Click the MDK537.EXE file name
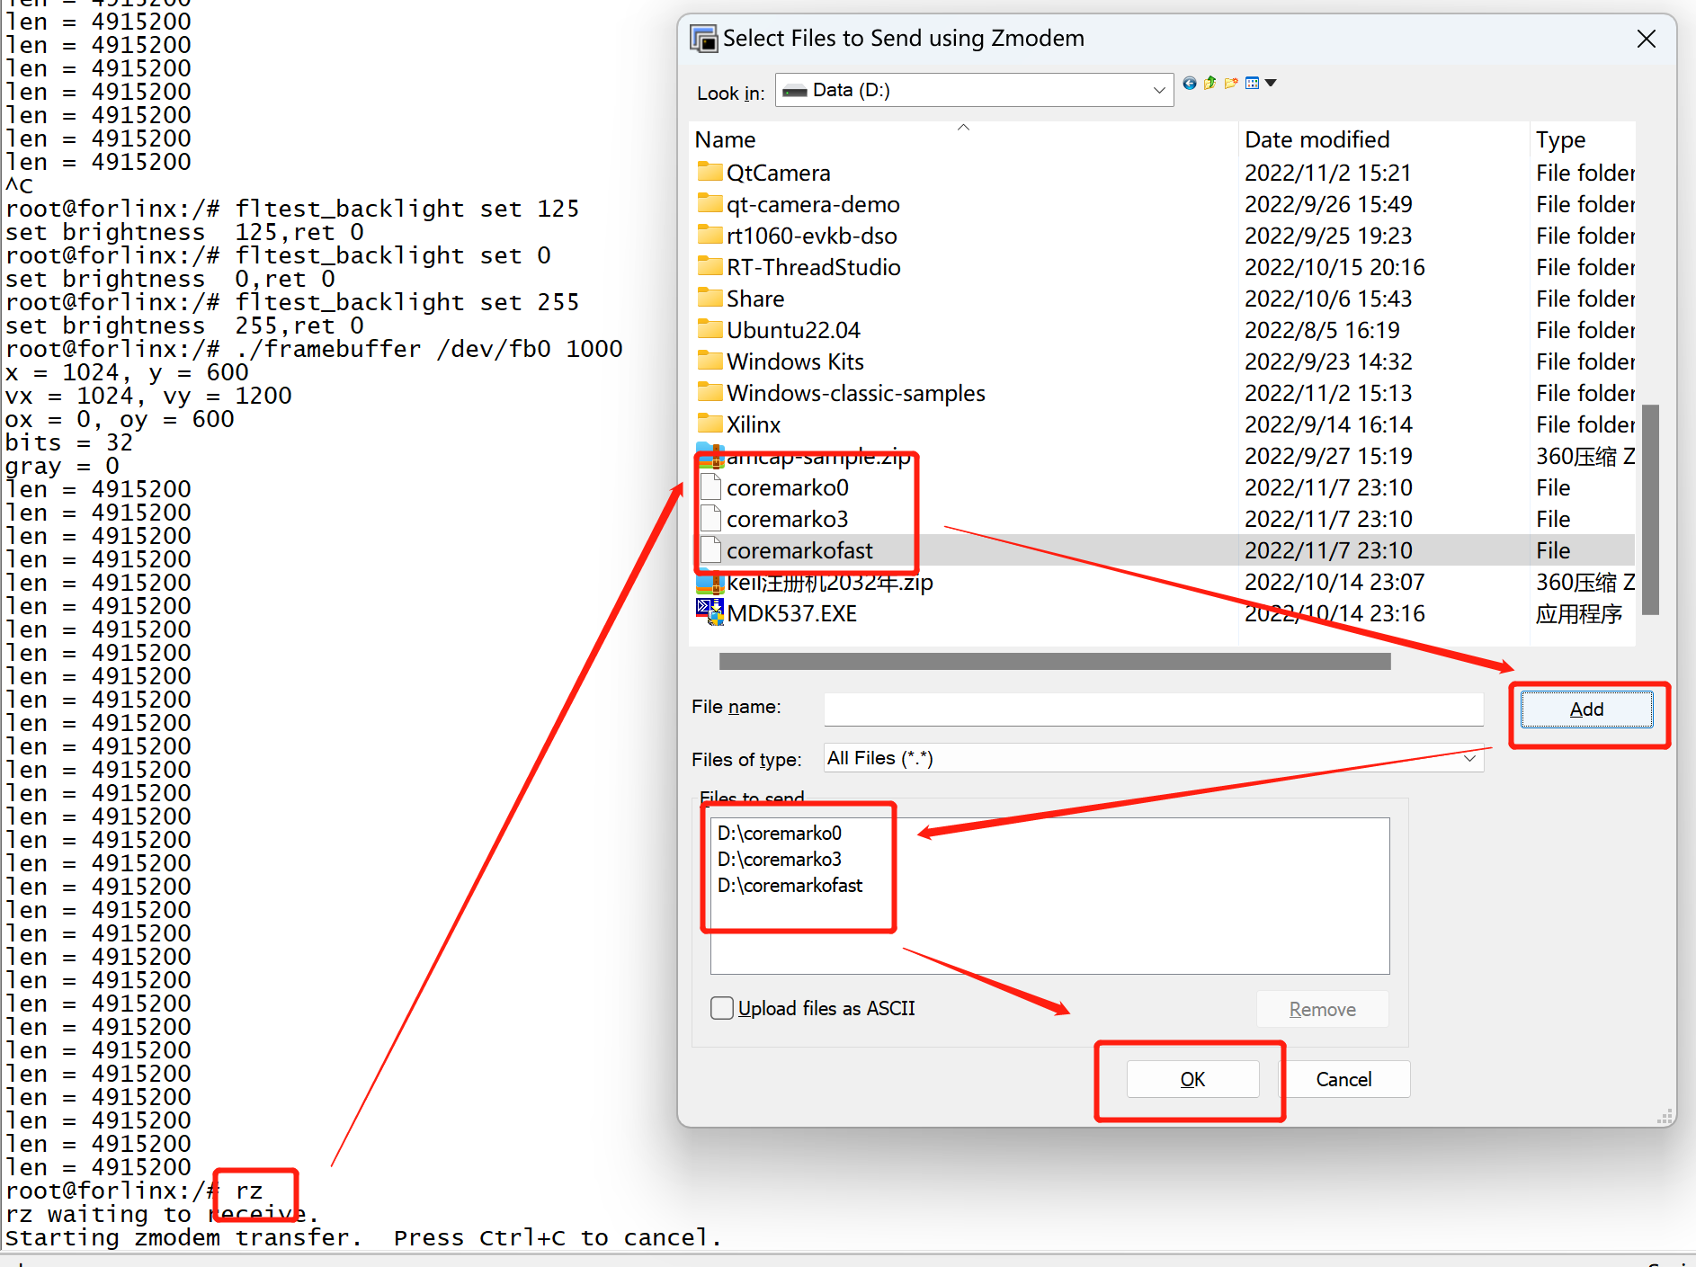 click(x=792, y=613)
